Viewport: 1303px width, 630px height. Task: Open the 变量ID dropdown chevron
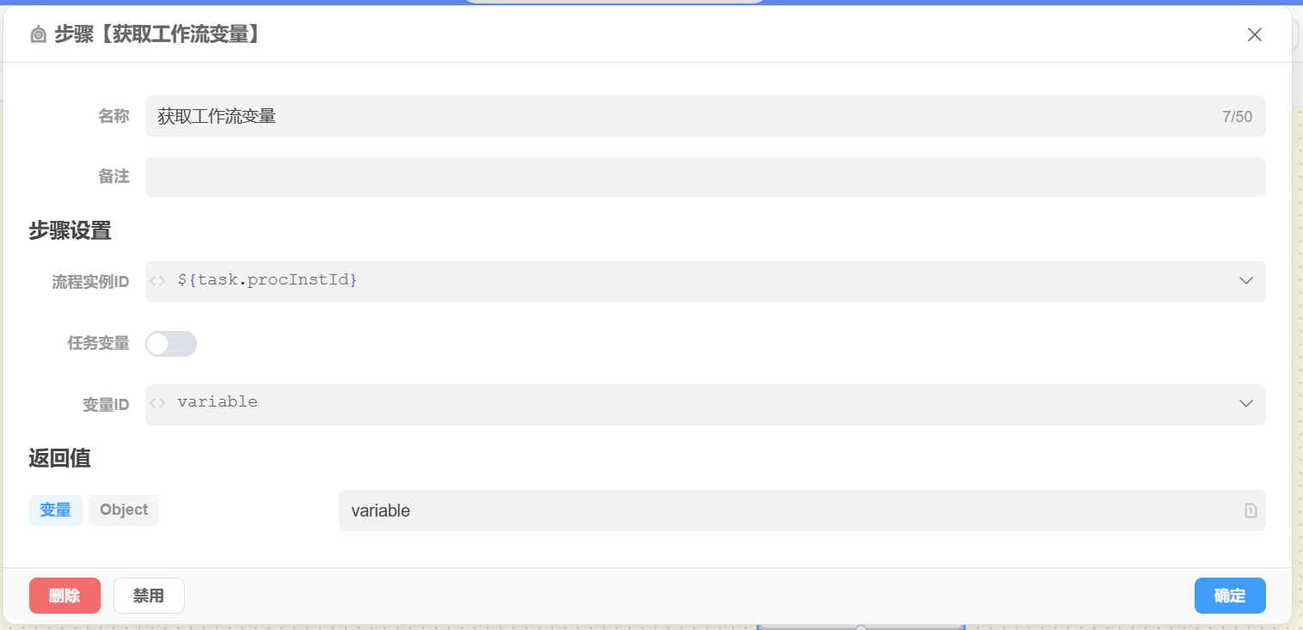tap(1245, 403)
